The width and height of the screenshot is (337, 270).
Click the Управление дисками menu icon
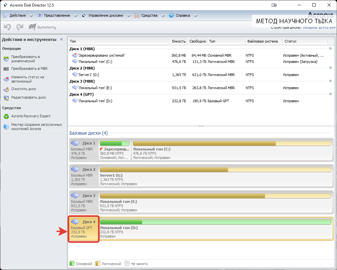(x=84, y=15)
